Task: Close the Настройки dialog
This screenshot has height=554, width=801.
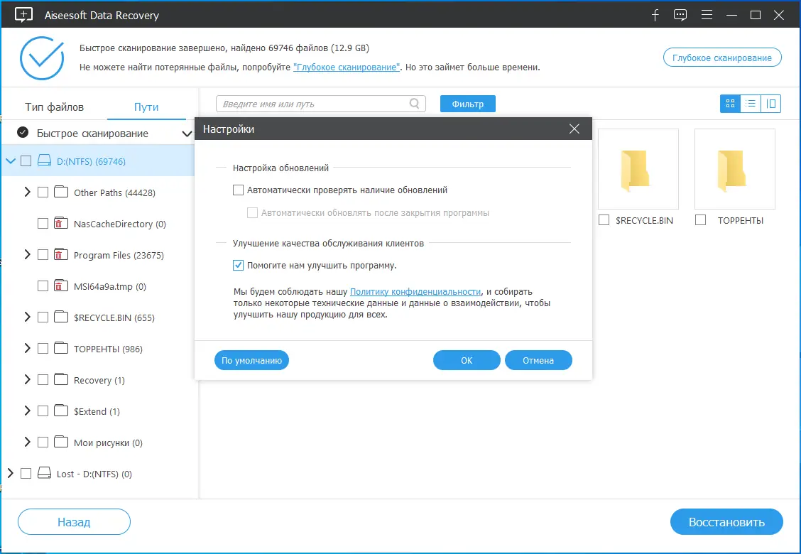Action: pyautogui.click(x=574, y=129)
